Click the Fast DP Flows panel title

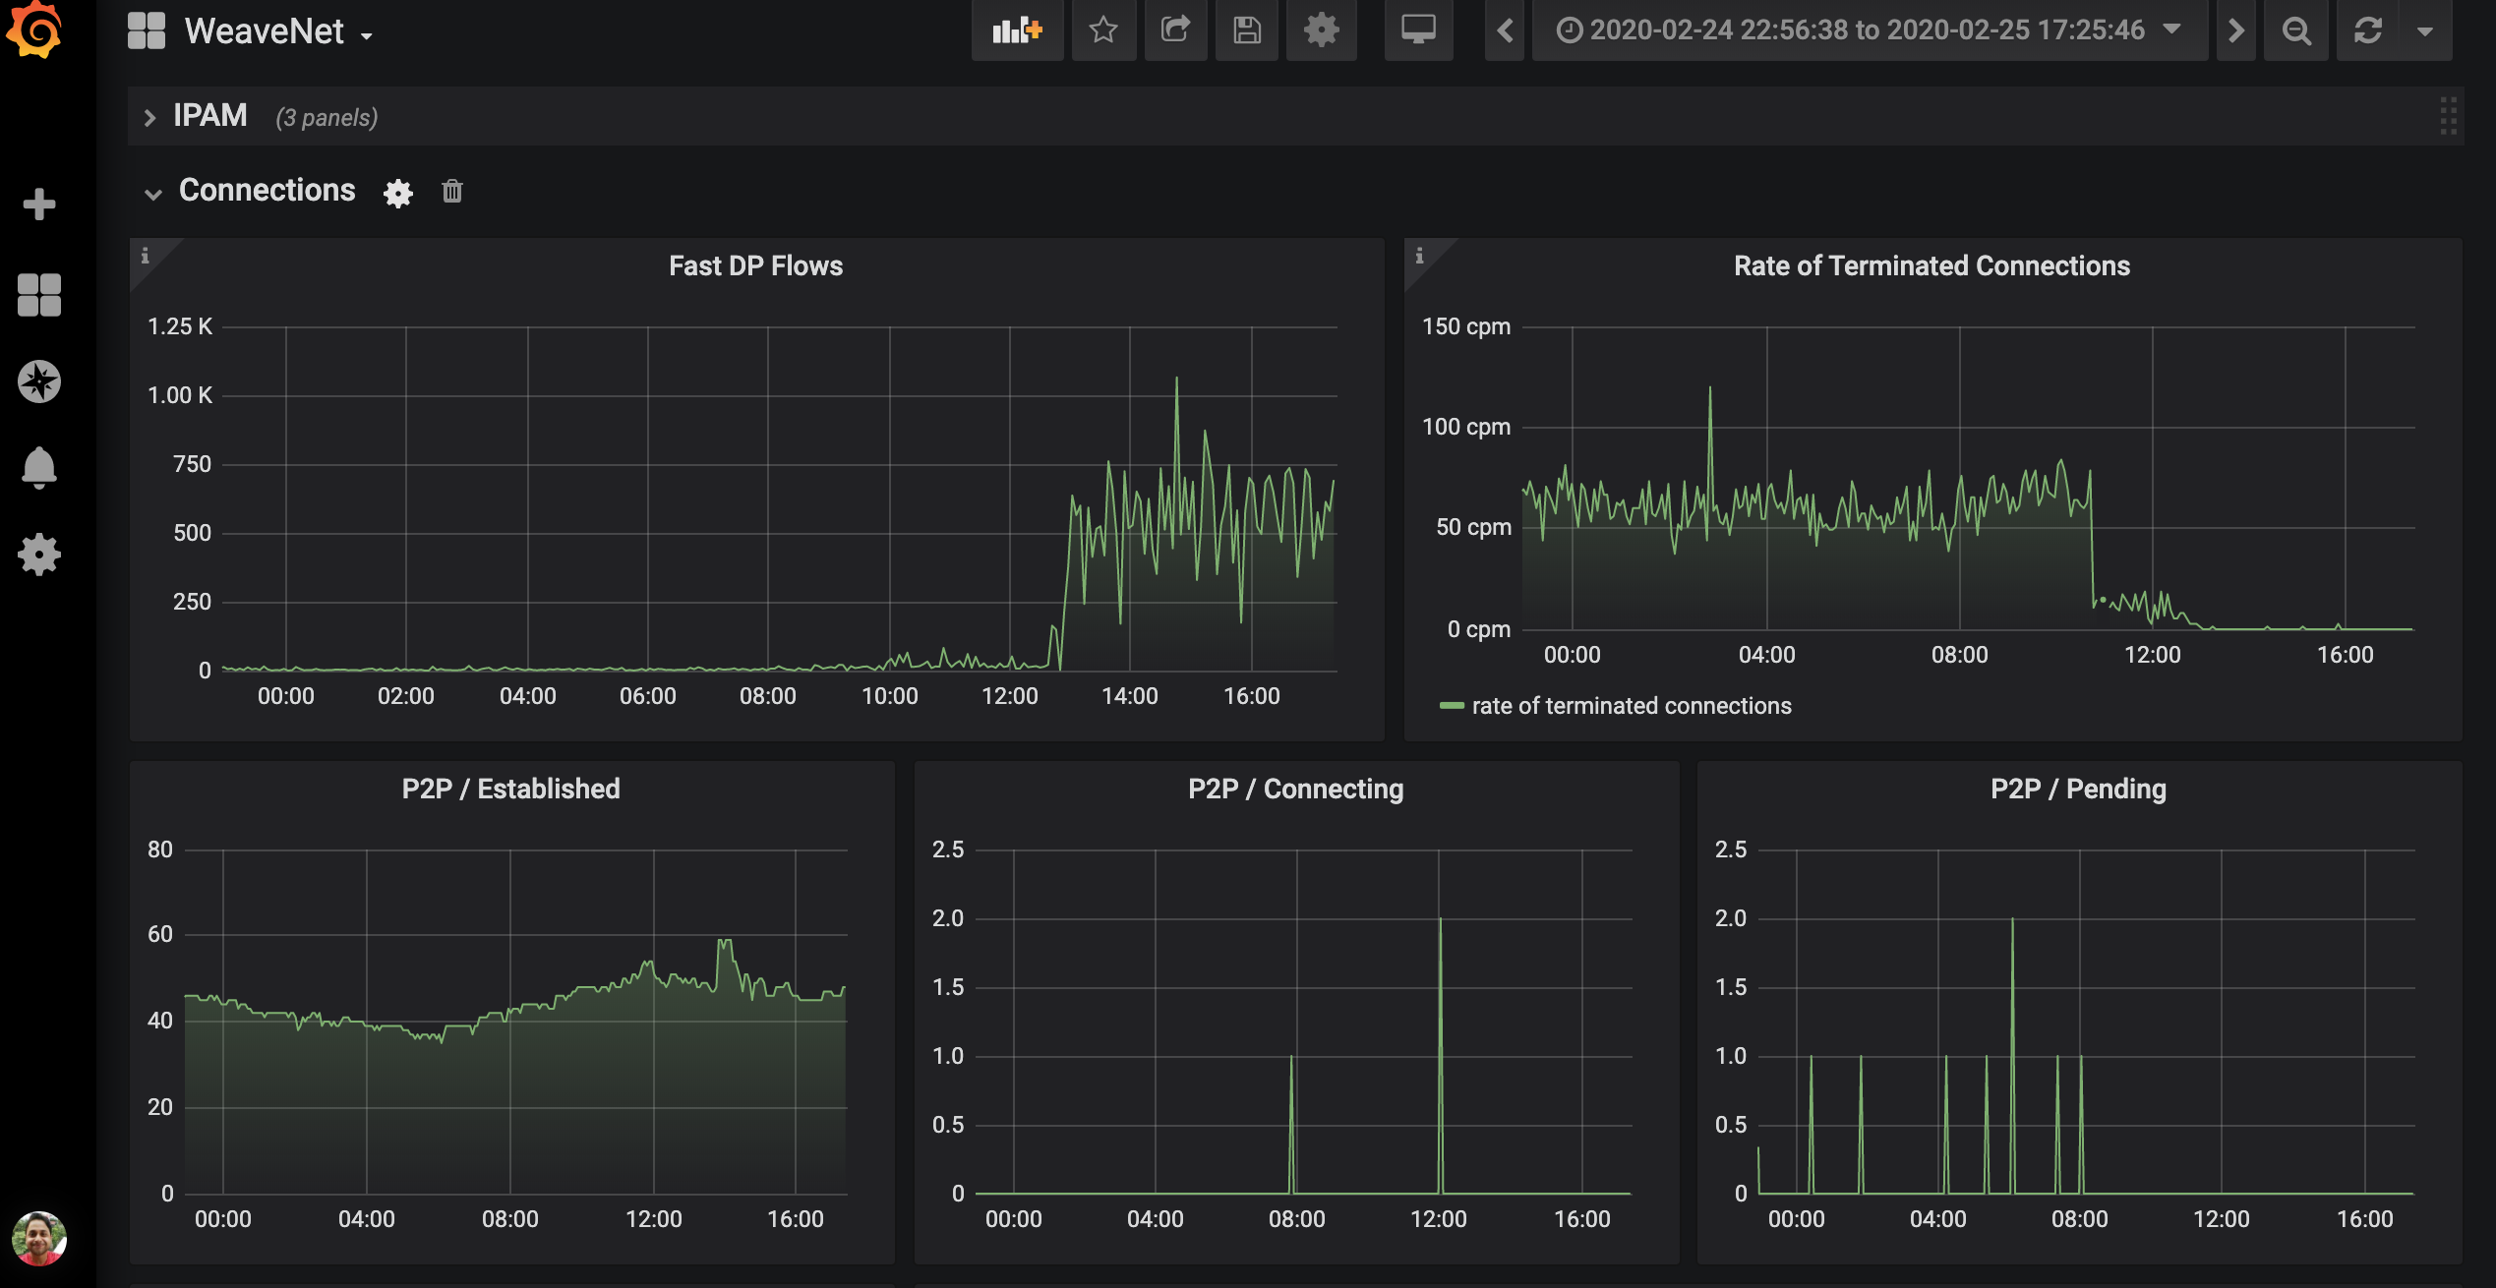pos(755,266)
